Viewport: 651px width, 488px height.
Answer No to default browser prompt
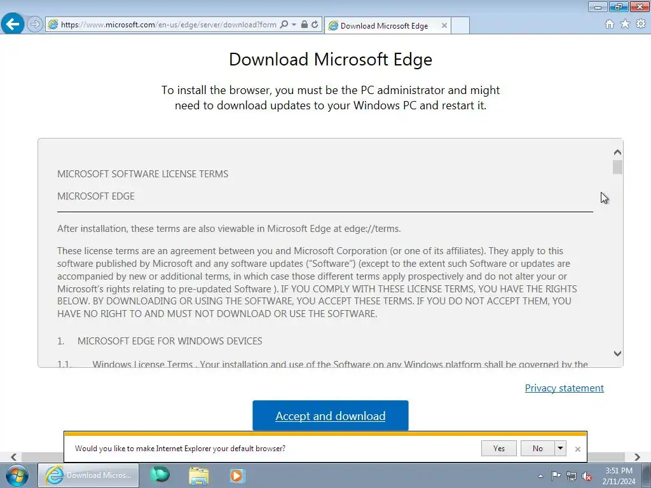(x=538, y=448)
